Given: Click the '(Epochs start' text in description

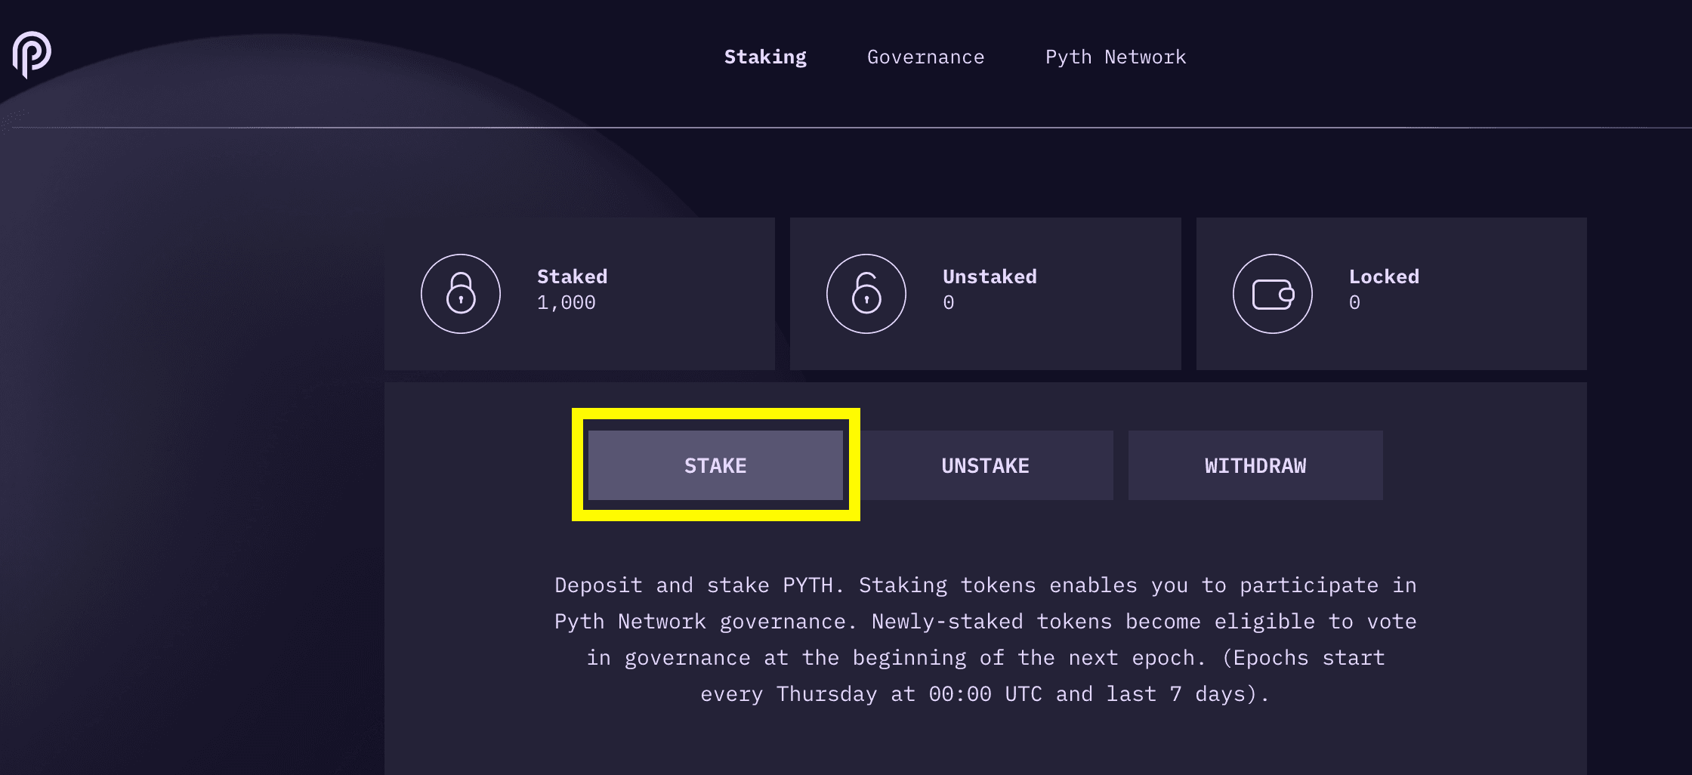Looking at the screenshot, I should click(1303, 658).
